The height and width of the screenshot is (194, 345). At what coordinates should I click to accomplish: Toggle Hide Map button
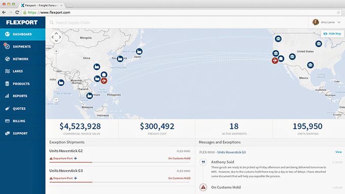click(x=332, y=33)
